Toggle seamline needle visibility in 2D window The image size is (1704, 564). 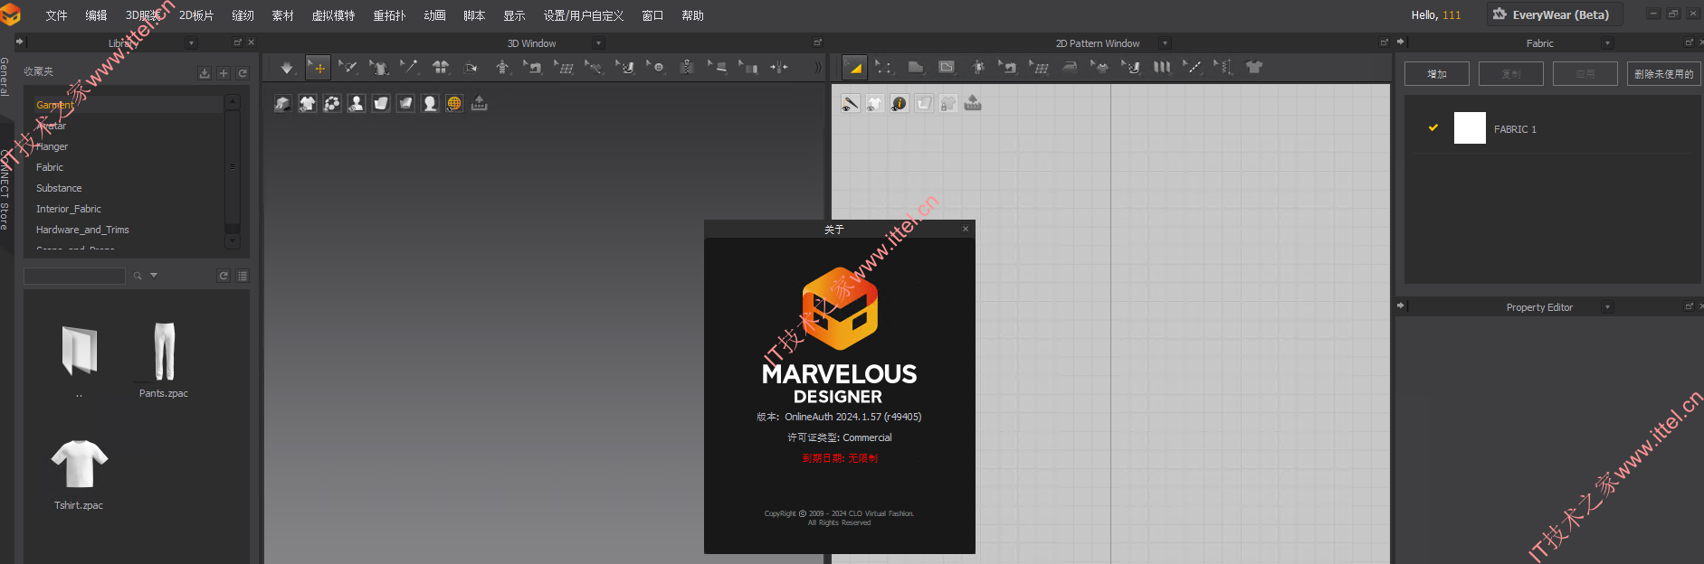click(x=851, y=104)
